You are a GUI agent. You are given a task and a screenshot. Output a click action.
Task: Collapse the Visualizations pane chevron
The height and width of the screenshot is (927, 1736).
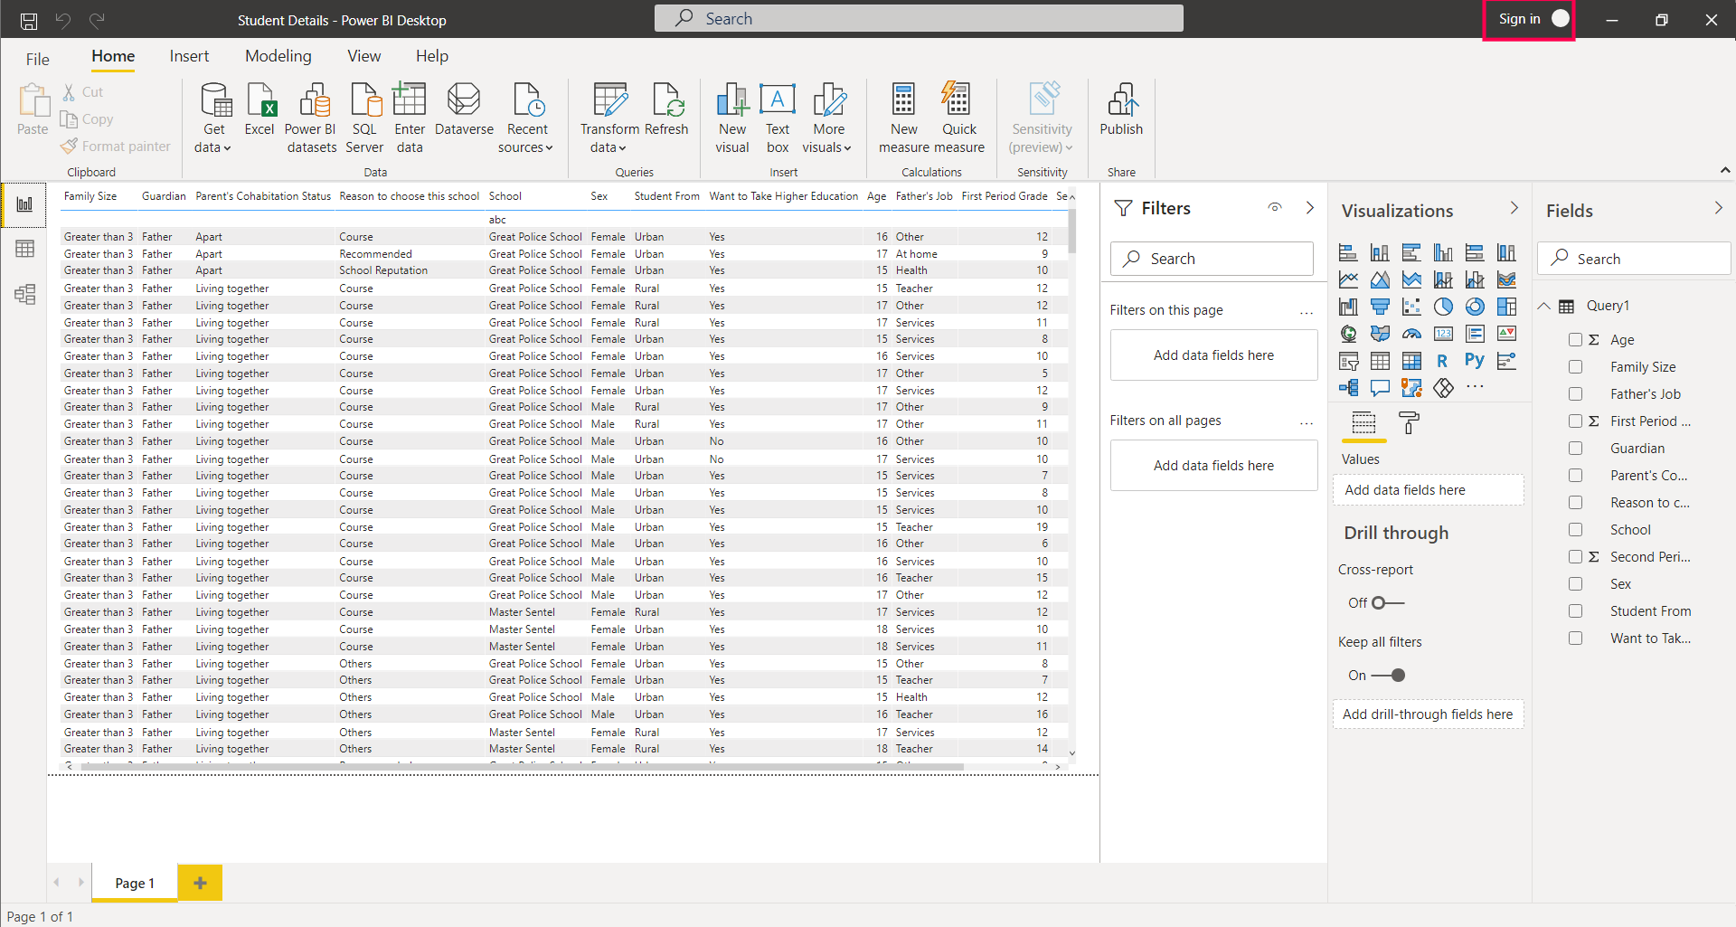coord(1514,209)
